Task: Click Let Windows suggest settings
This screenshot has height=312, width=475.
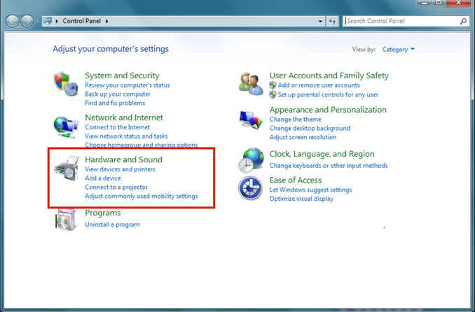Action: [x=310, y=190]
